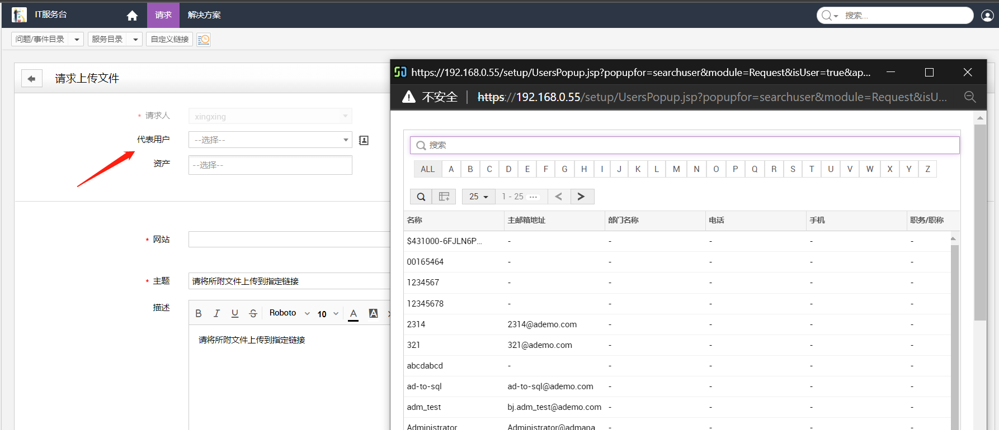Filter users by letter X
The height and width of the screenshot is (430, 999).
889,169
